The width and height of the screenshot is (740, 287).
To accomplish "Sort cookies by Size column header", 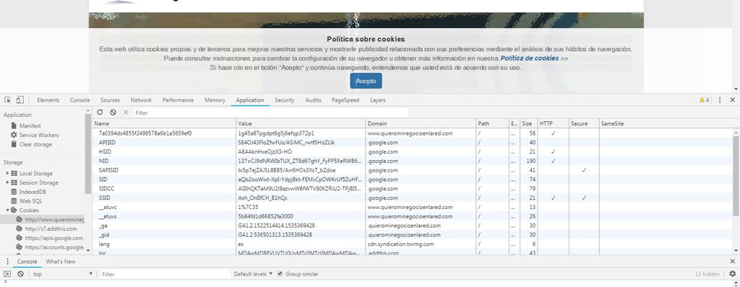I will coord(528,123).
